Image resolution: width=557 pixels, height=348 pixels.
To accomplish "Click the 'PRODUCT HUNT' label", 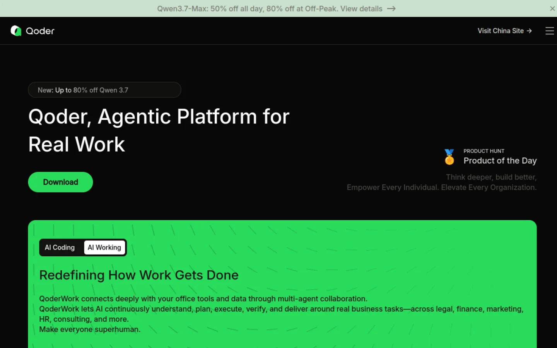I will [484, 151].
